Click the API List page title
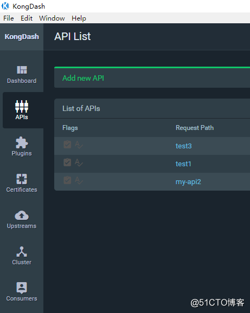250x313 pixels. 73,36
